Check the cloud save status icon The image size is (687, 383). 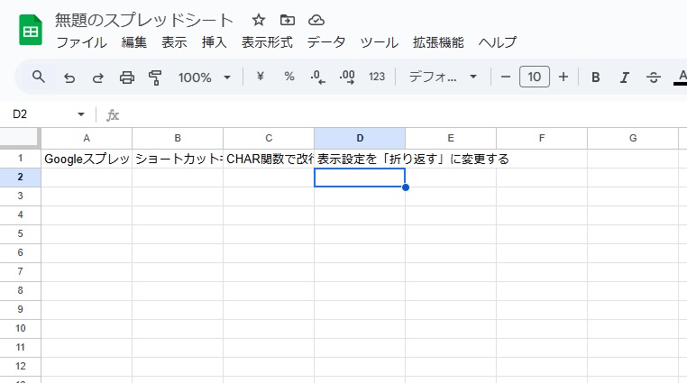[316, 20]
